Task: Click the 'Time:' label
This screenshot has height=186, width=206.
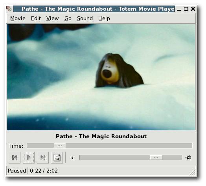Action: [16, 146]
